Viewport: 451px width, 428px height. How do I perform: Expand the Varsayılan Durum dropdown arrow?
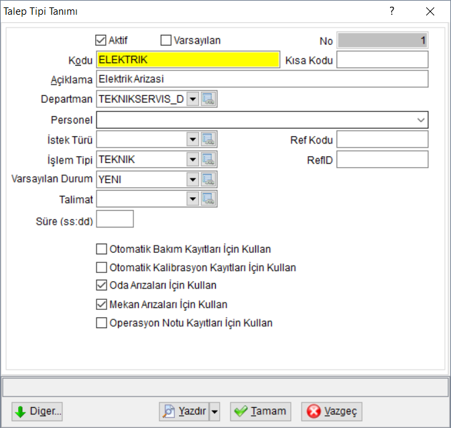click(193, 179)
